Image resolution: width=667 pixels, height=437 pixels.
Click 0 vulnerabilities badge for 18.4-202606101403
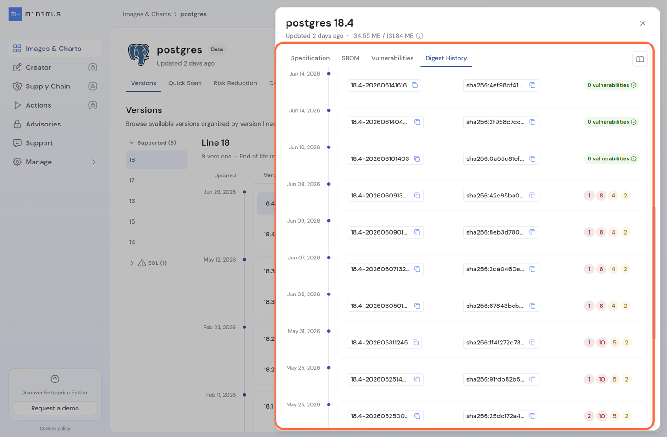(x=612, y=159)
